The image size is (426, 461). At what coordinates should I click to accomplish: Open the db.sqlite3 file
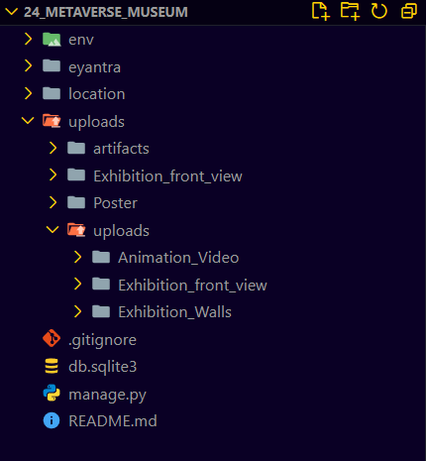point(102,367)
